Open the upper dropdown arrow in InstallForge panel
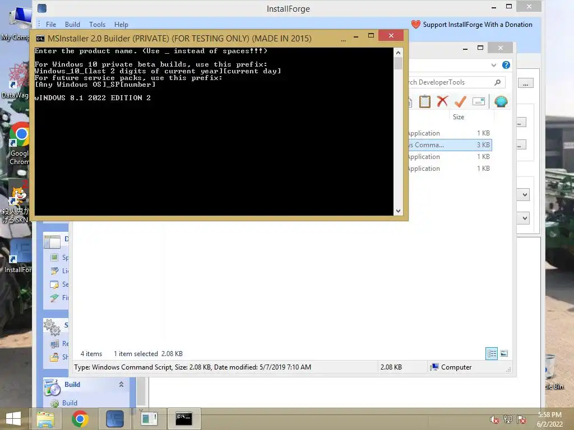This screenshot has width=574, height=430. (525, 194)
